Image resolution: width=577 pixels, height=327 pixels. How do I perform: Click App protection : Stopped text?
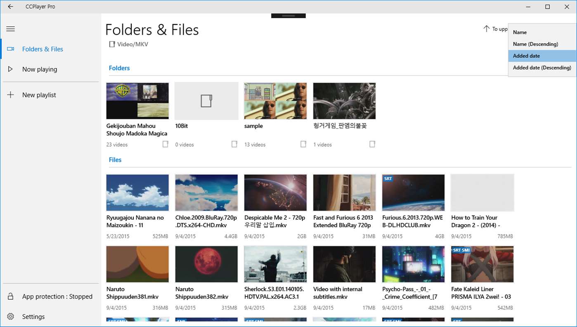(57, 296)
